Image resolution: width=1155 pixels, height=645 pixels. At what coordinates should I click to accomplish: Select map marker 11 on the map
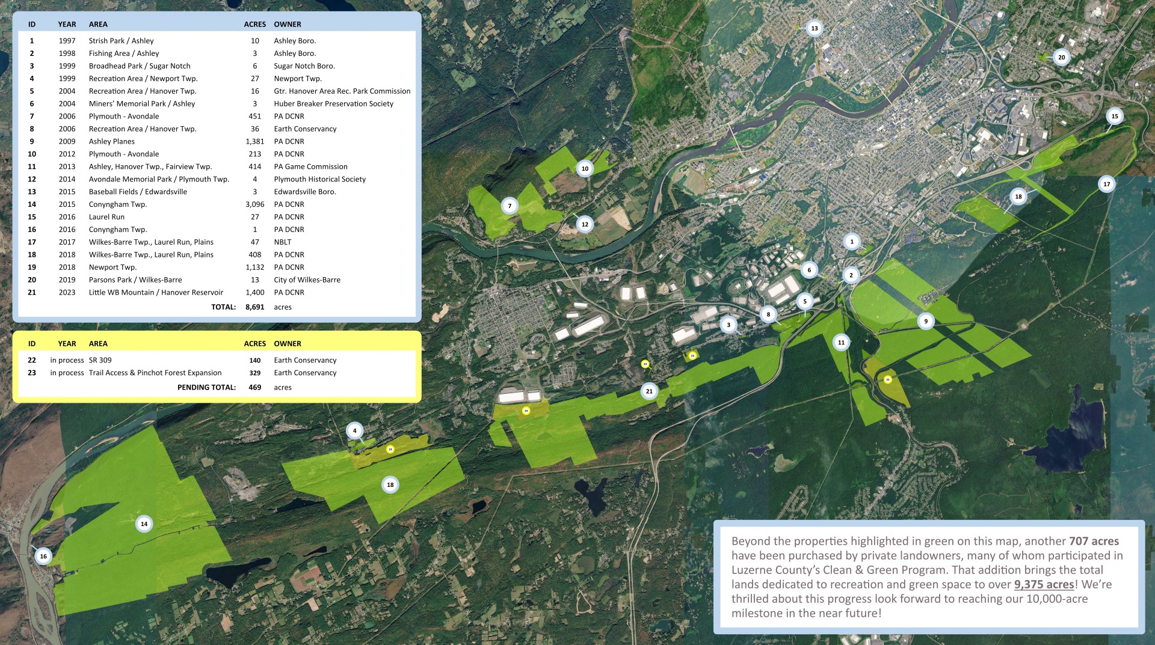(x=841, y=343)
